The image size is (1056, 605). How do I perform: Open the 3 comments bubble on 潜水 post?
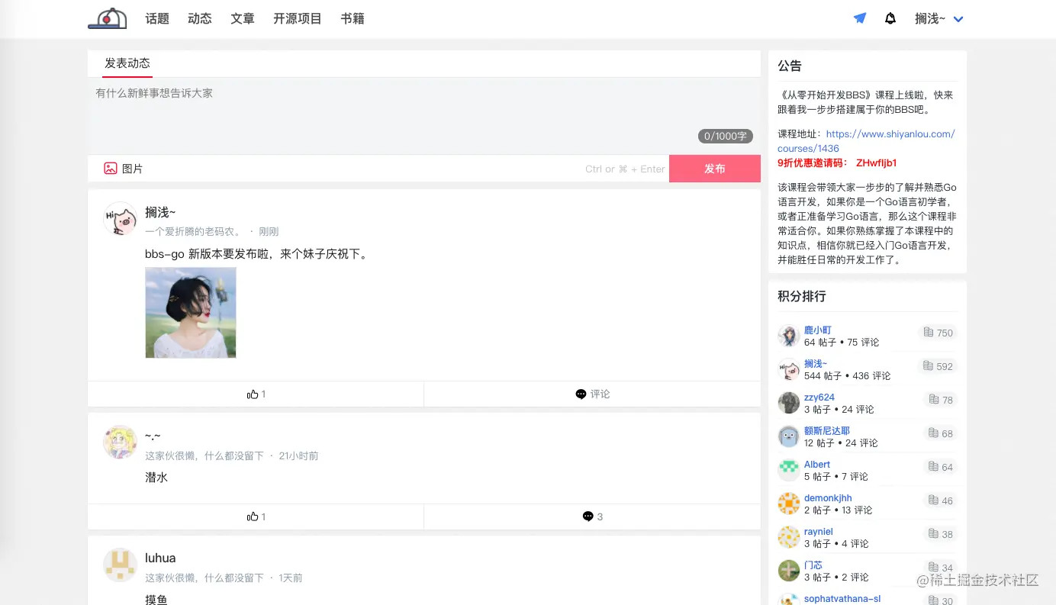588,517
